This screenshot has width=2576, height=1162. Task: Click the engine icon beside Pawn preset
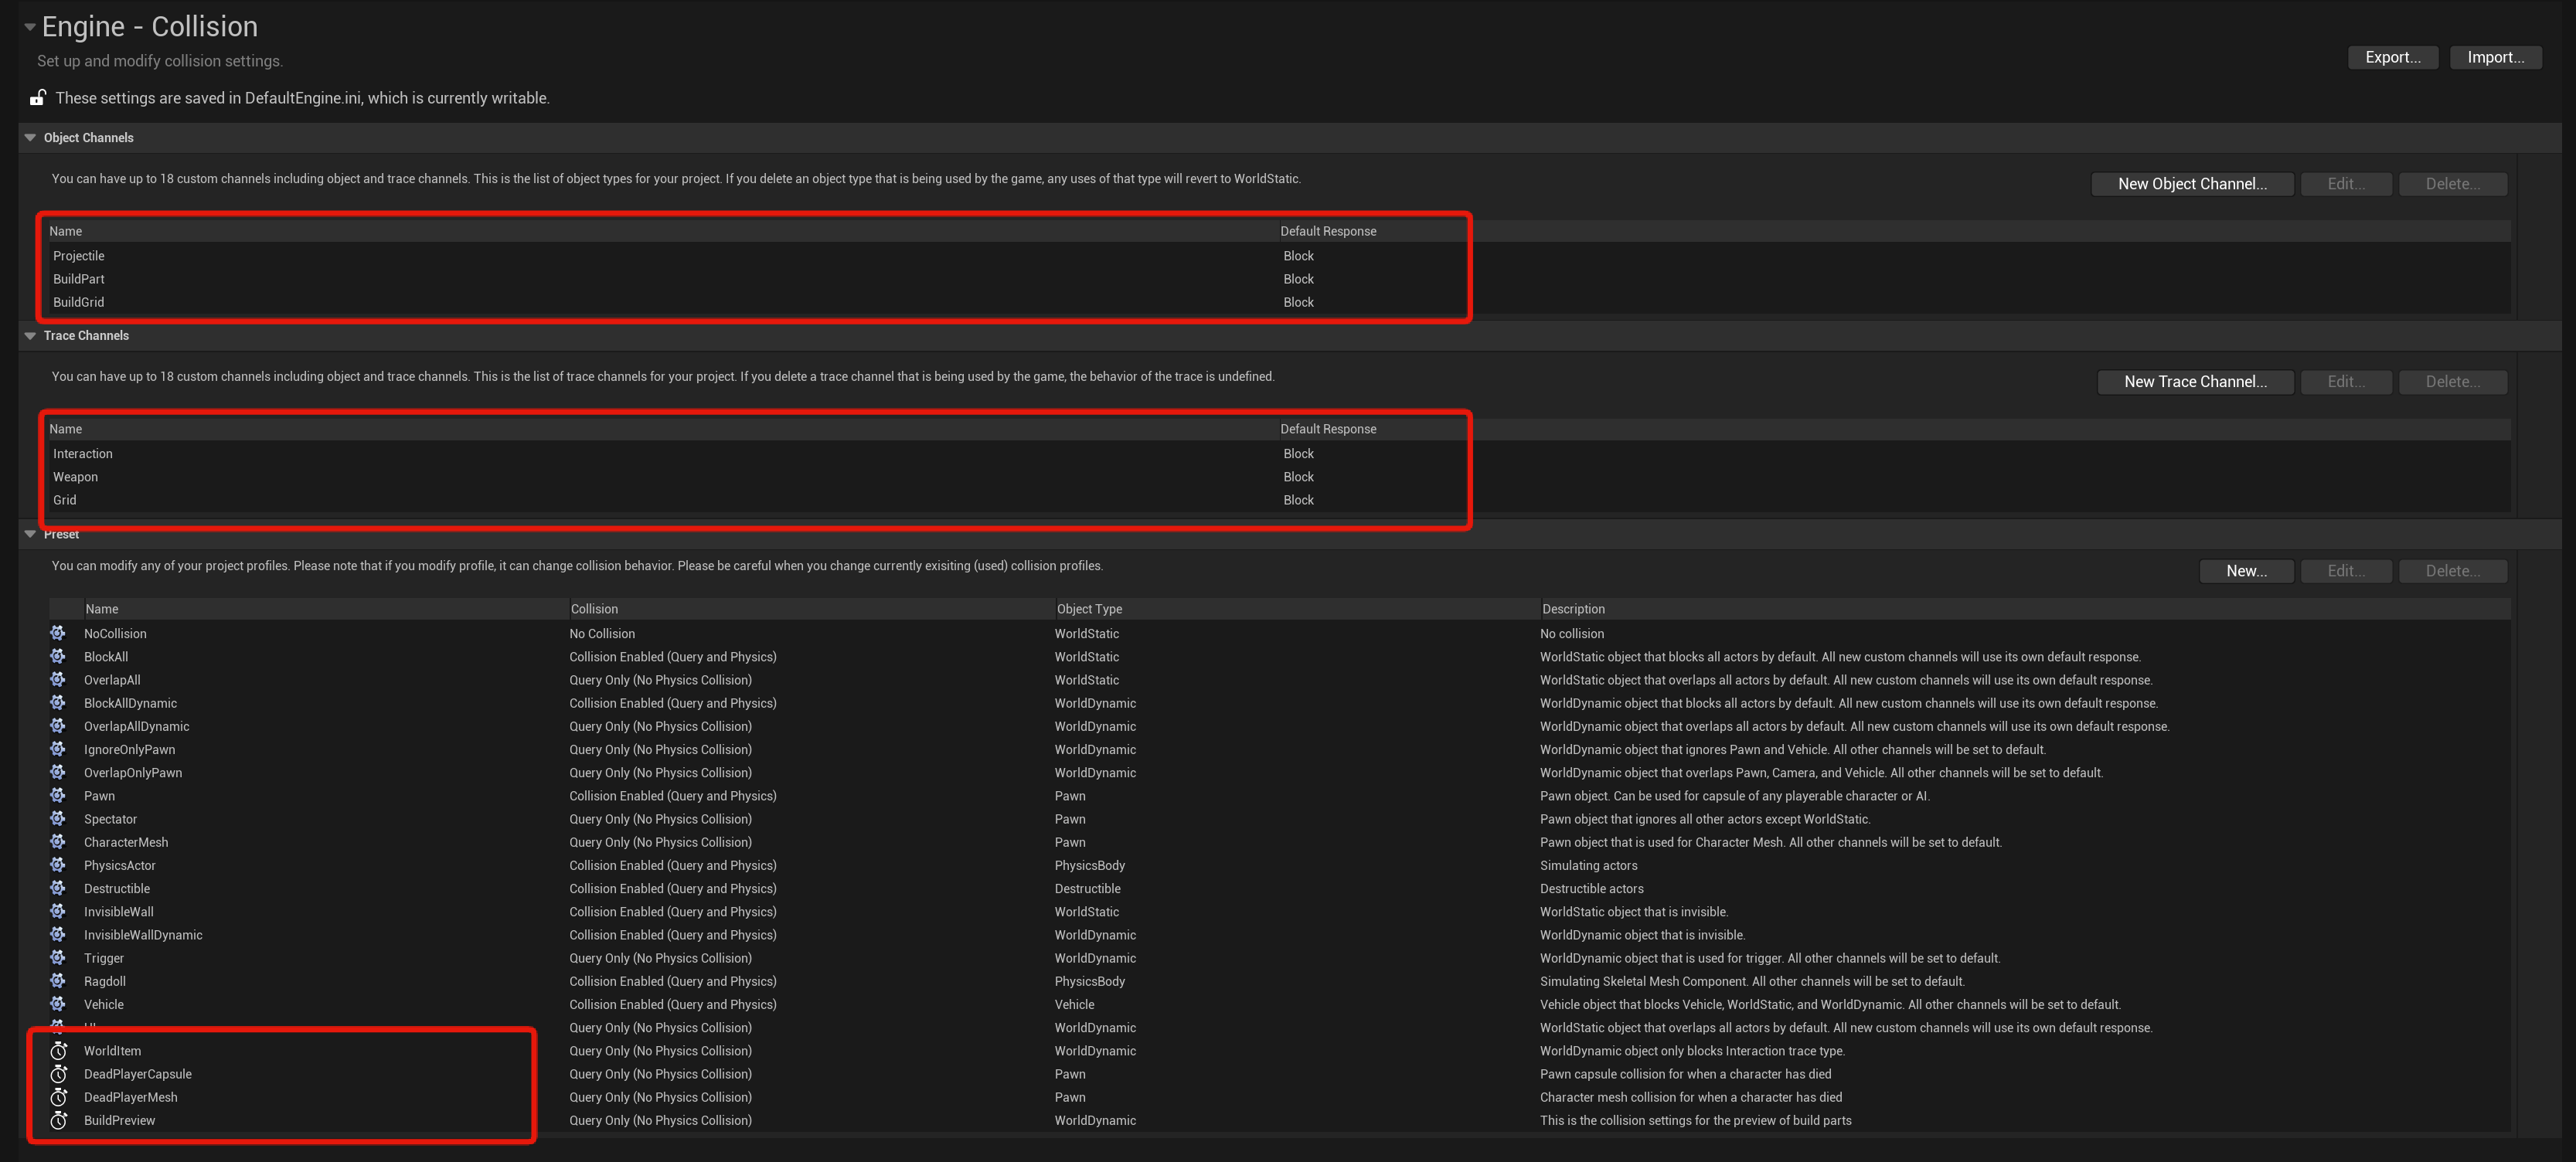pos(58,795)
